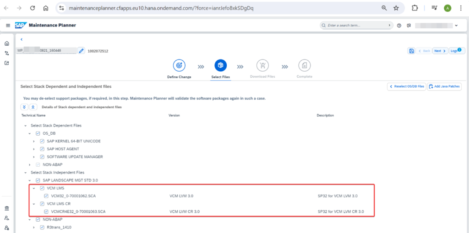Toggle VCMCR4E32_0-70001063.SCA checkbox
469x233 pixels.
[46, 212]
